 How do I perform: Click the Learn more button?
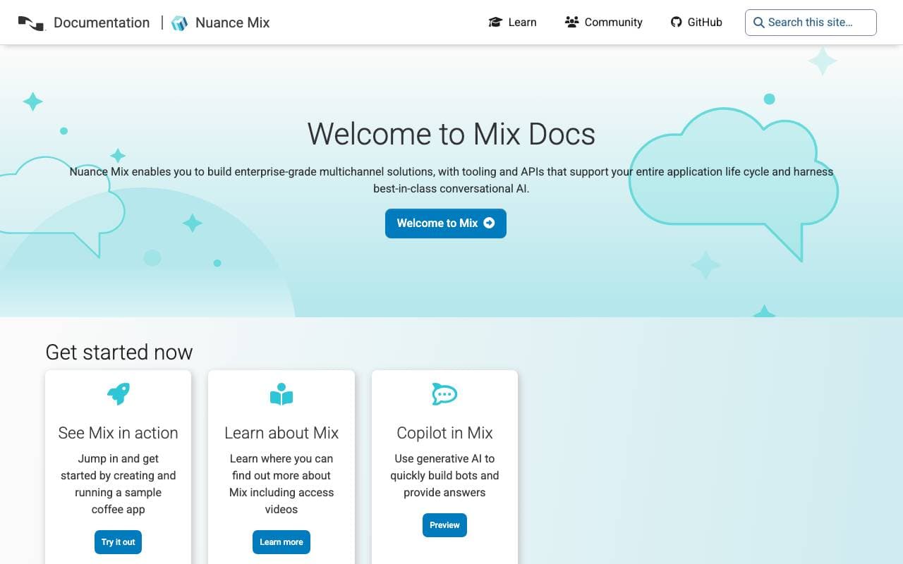pos(281,542)
